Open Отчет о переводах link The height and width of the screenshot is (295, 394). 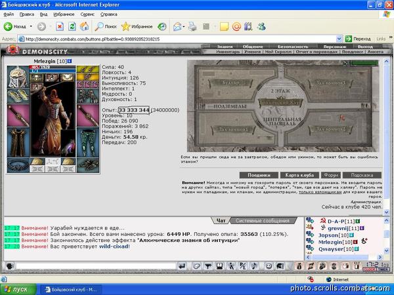[x=317, y=52]
